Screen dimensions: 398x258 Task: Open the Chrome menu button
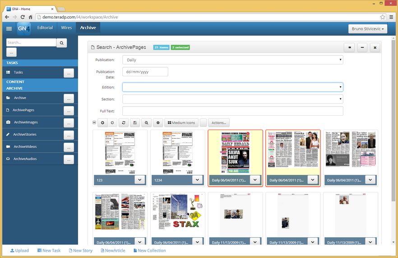[391, 17]
